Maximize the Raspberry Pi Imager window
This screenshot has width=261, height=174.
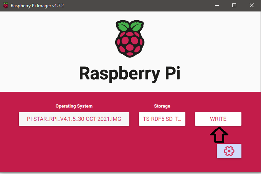pyautogui.click(x=234, y=5)
